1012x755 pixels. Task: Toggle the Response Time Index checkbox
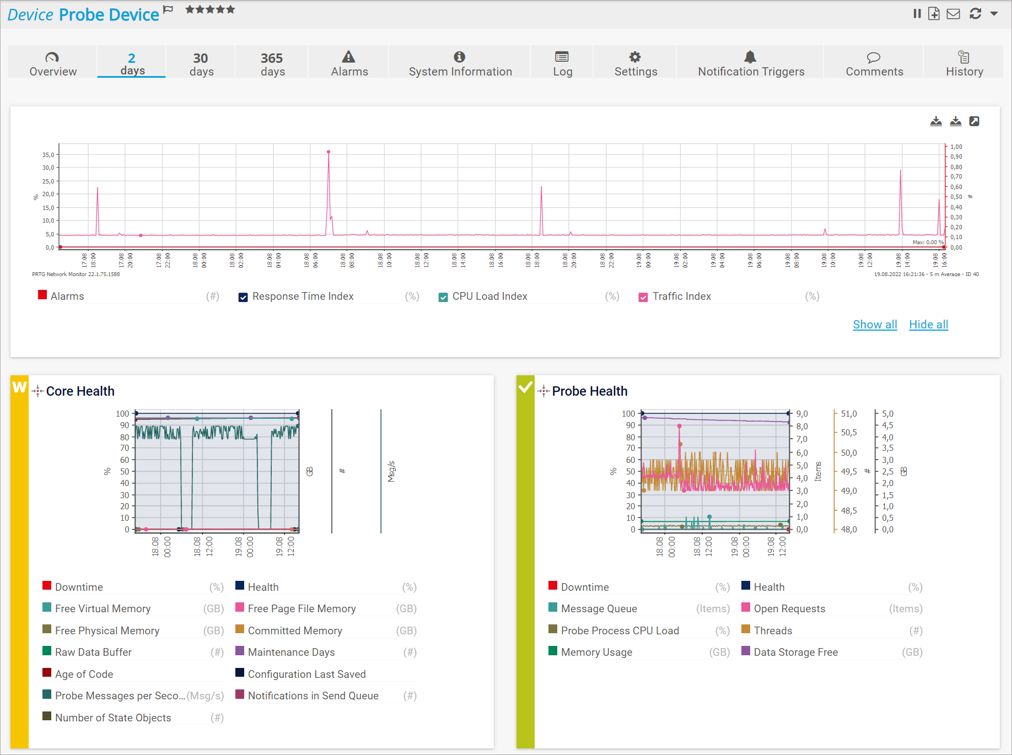pyautogui.click(x=243, y=297)
